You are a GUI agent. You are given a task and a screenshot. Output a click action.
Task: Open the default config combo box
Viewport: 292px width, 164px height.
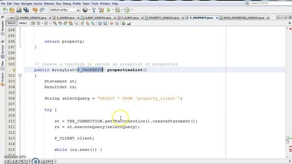pyautogui.click(x=64, y=10)
